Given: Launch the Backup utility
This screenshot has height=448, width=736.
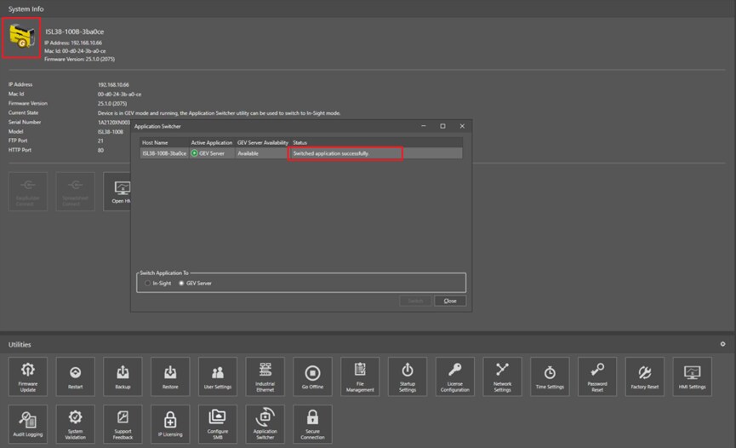Looking at the screenshot, I should point(123,376).
